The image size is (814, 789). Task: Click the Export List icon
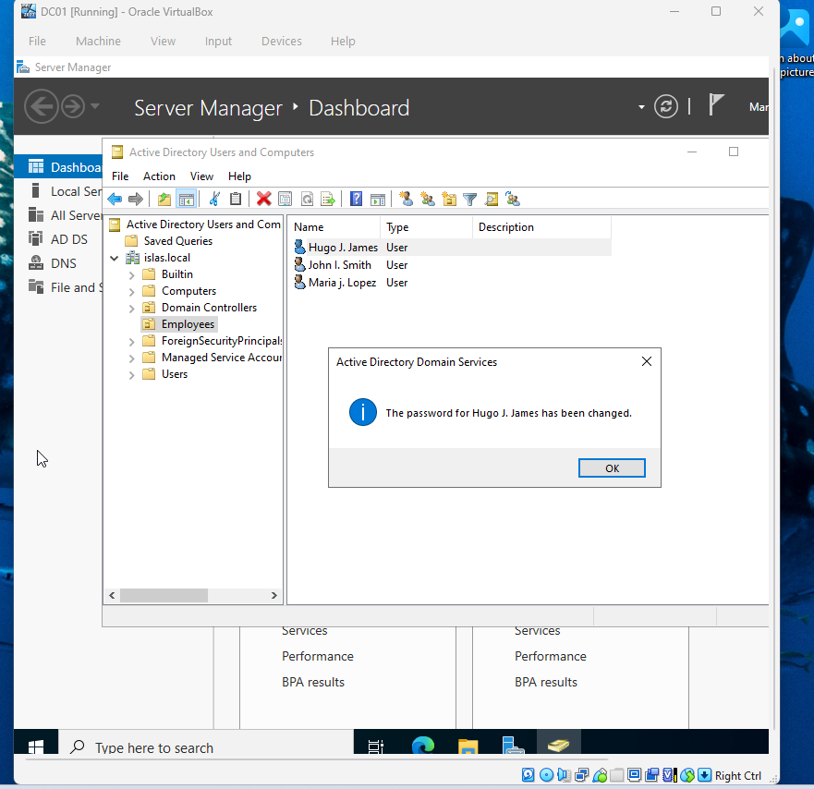click(x=328, y=199)
